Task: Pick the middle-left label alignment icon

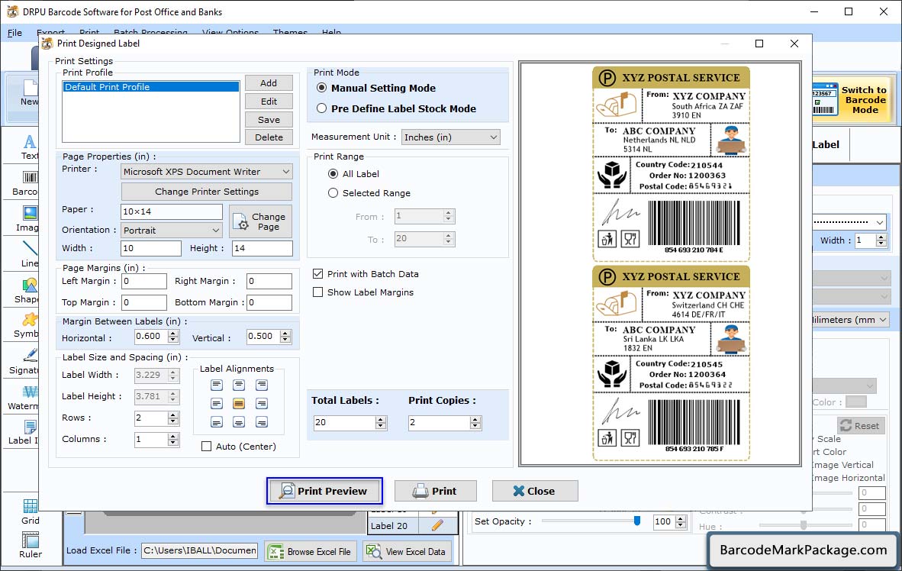Action: coord(216,404)
